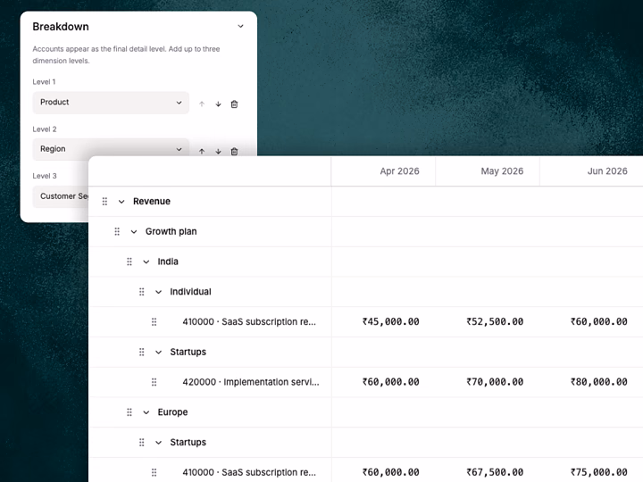The height and width of the screenshot is (482, 643).
Task: Click drag handle for Startups under India
Action: (141, 352)
